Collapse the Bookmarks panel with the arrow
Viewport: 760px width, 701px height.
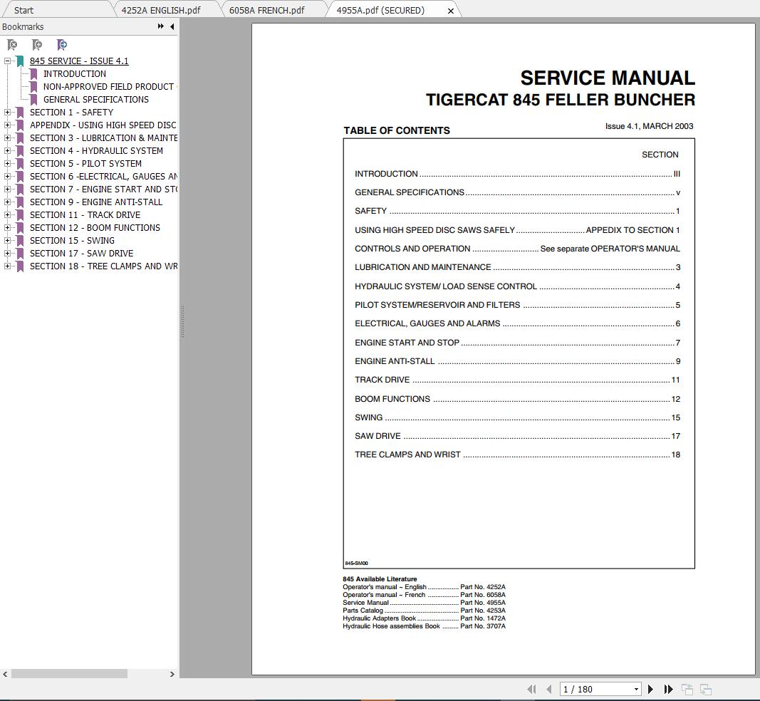point(172,26)
